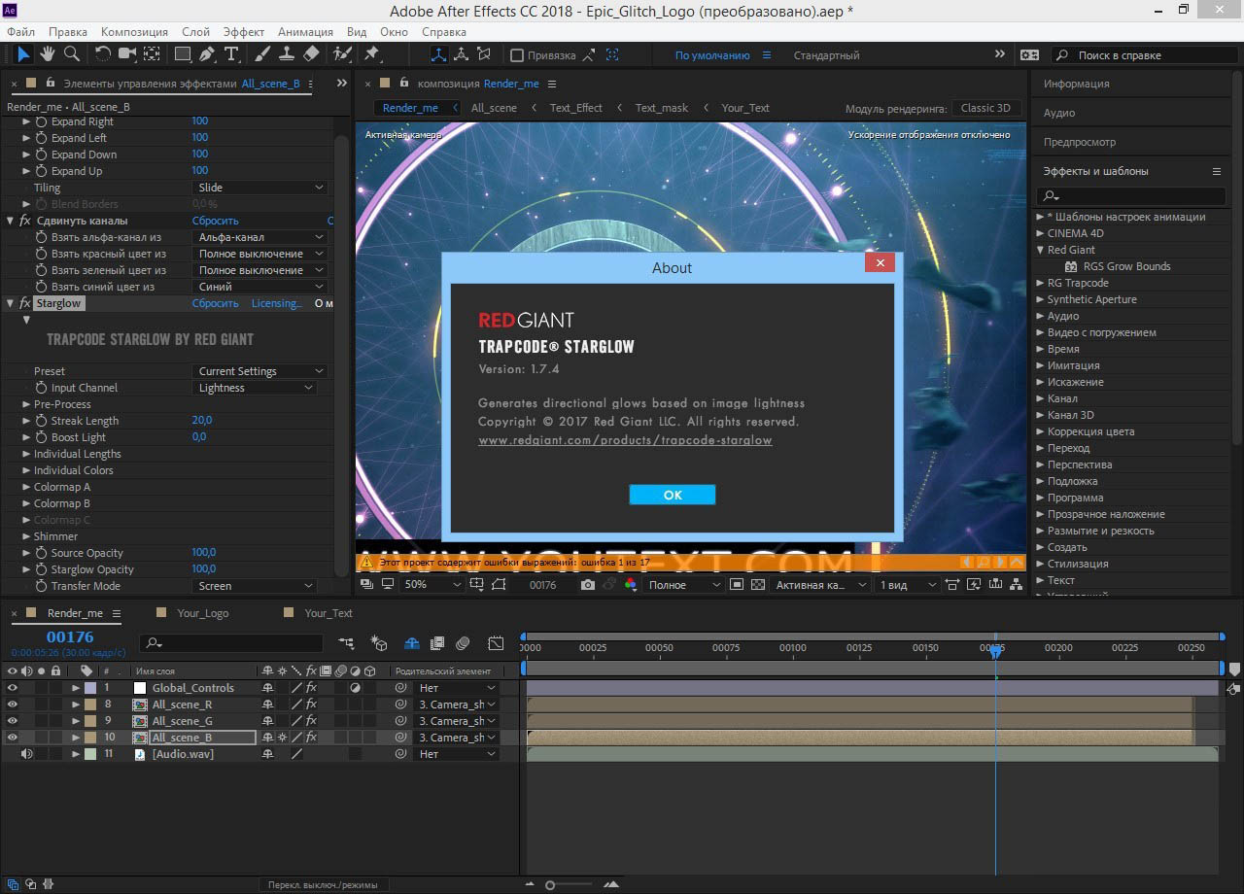Click Сбросить for Starglow effect
Image resolution: width=1244 pixels, height=894 pixels.
click(215, 303)
